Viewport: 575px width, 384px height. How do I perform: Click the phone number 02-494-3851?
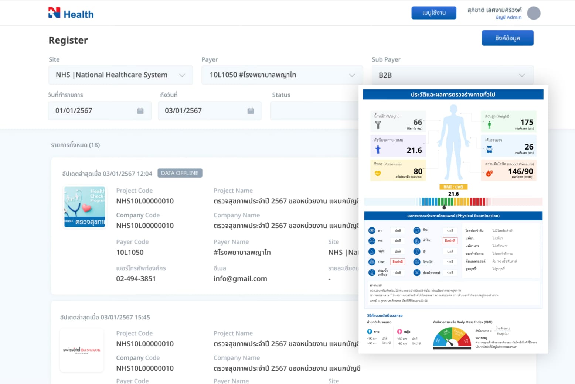point(136,279)
